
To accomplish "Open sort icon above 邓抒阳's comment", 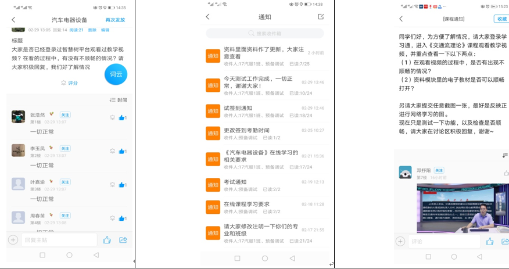I will click(x=505, y=156).
